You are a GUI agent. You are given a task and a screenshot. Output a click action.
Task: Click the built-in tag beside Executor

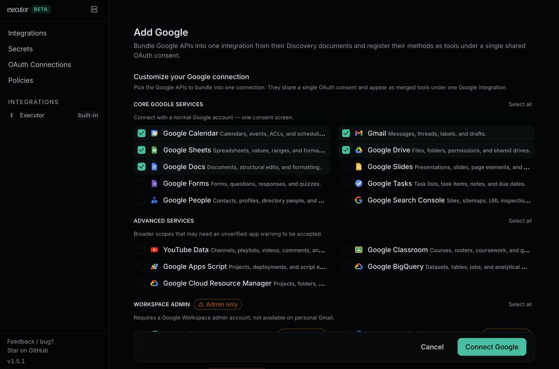88,115
